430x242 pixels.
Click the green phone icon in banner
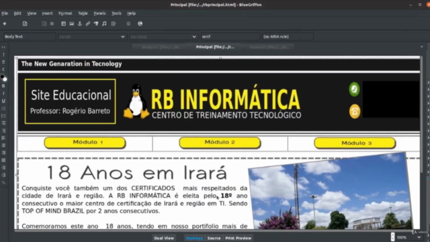354,89
